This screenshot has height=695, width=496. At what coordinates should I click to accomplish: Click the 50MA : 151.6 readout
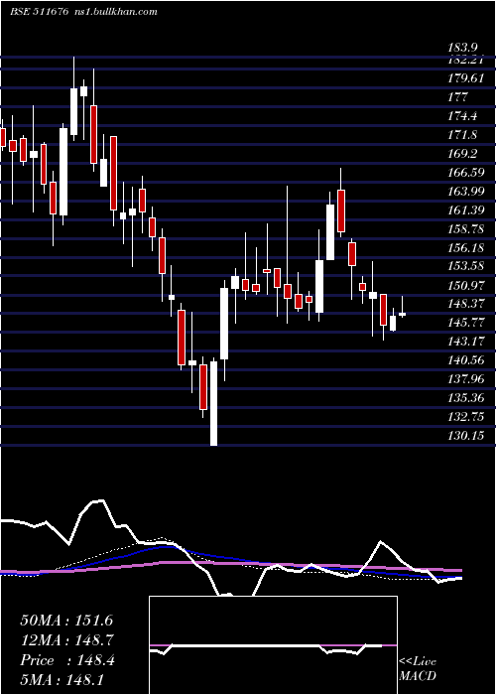(66, 621)
